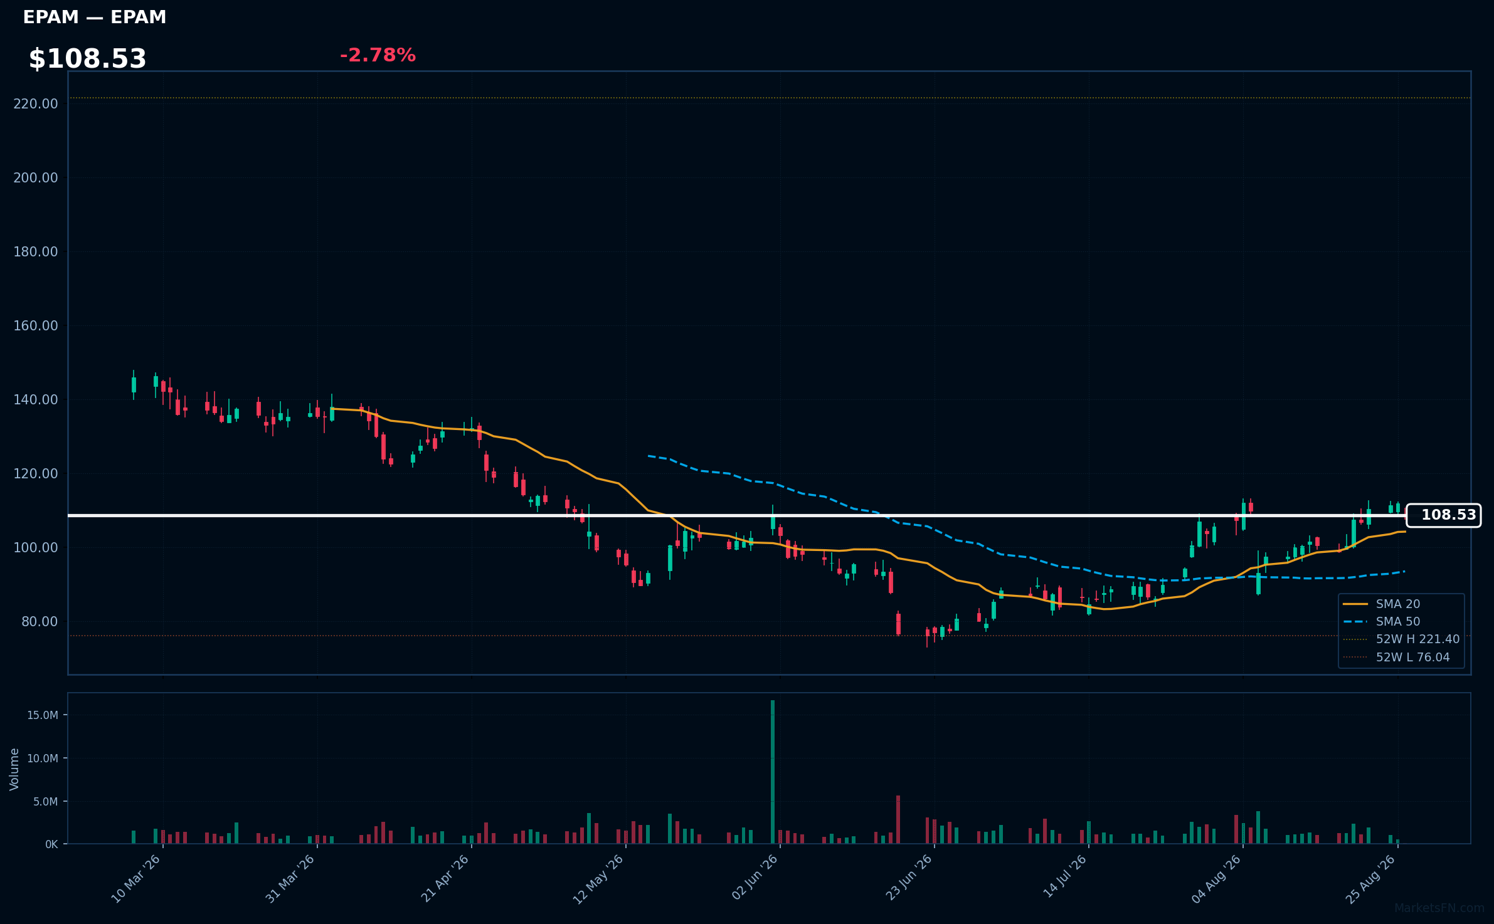Click the 14 Jul '26 date label
The width and height of the screenshot is (1494, 924).
(x=1064, y=876)
